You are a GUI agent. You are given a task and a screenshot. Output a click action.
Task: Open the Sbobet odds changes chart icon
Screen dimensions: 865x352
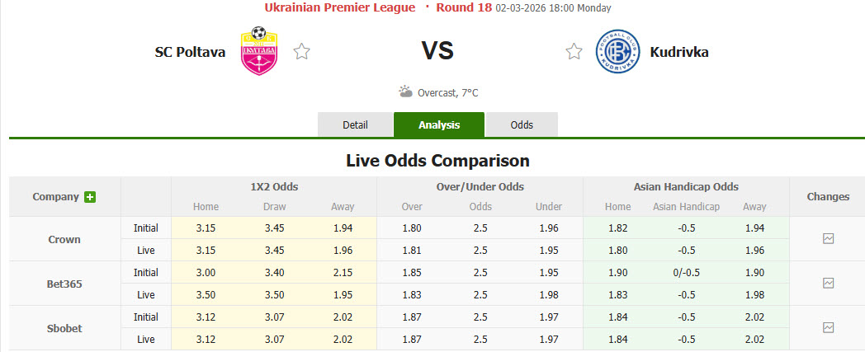pyautogui.click(x=828, y=327)
